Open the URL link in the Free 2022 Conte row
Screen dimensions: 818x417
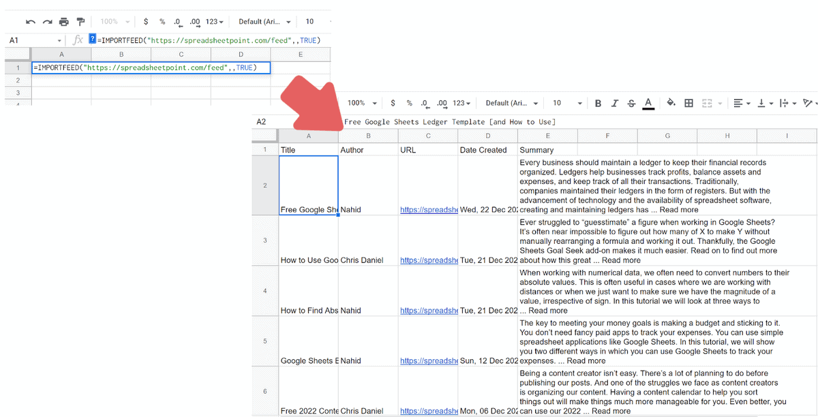click(429, 411)
